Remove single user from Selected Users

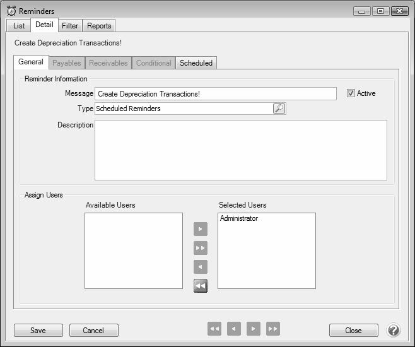point(201,267)
